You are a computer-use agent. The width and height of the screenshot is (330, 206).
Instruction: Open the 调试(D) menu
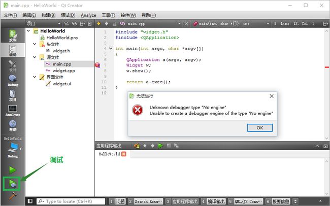point(68,15)
